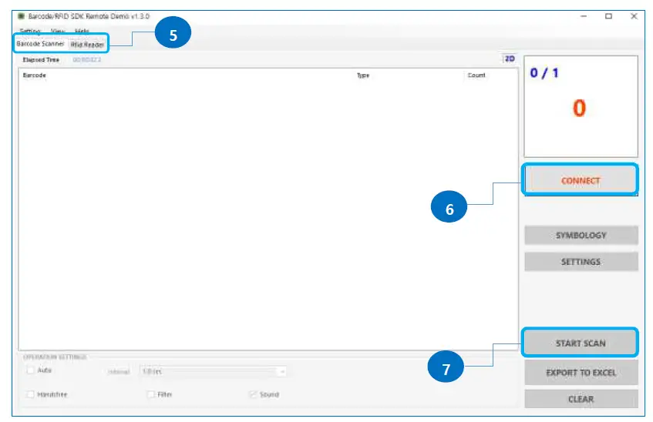Maximize the Remote Demo window

[x=608, y=16]
